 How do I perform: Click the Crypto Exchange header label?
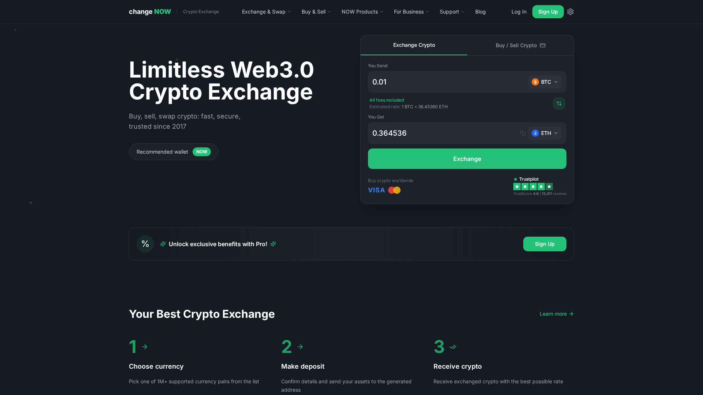point(201,12)
